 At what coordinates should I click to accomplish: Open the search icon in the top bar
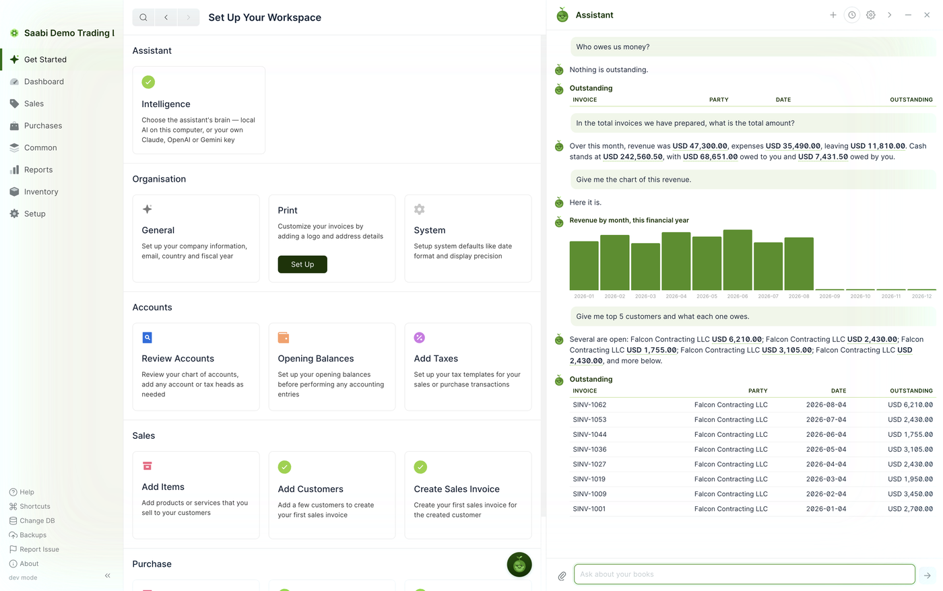tap(143, 18)
